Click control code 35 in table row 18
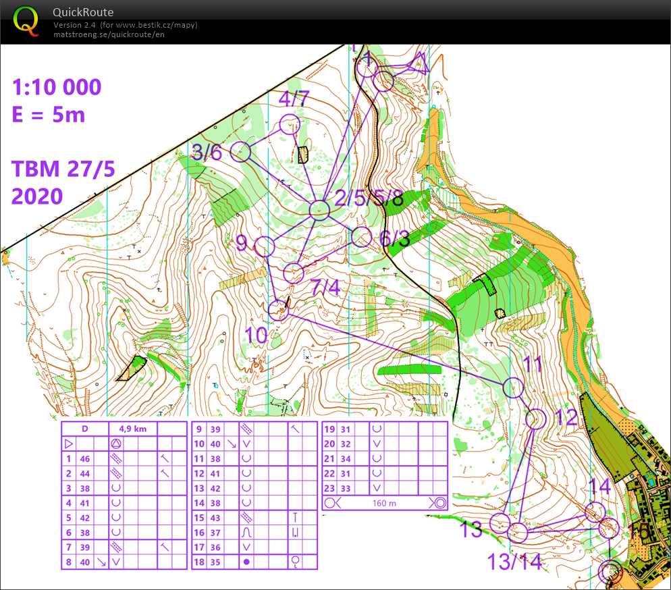The image size is (671, 590). (216, 562)
